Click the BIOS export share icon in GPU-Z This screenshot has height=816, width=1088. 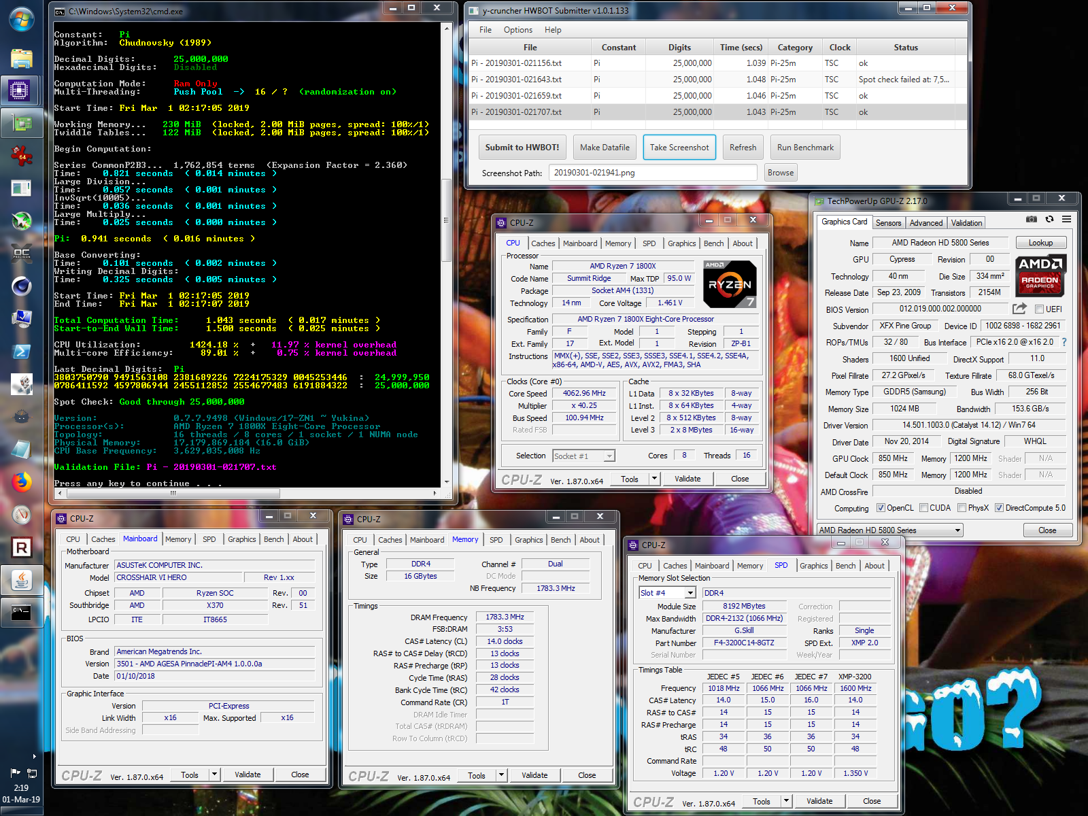(1019, 308)
